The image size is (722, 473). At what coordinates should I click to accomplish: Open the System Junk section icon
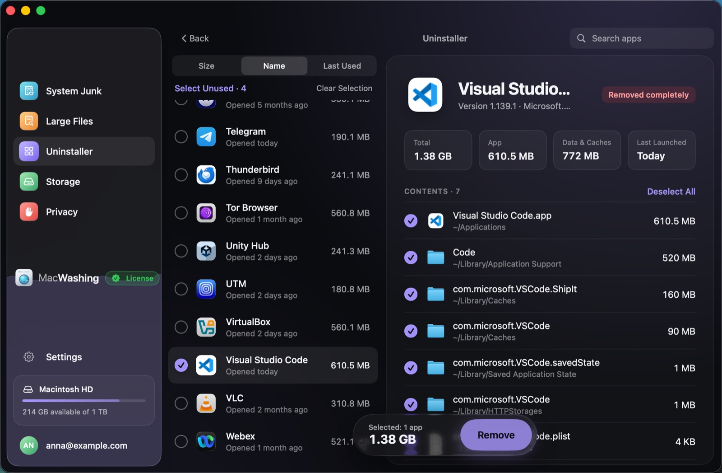[29, 91]
